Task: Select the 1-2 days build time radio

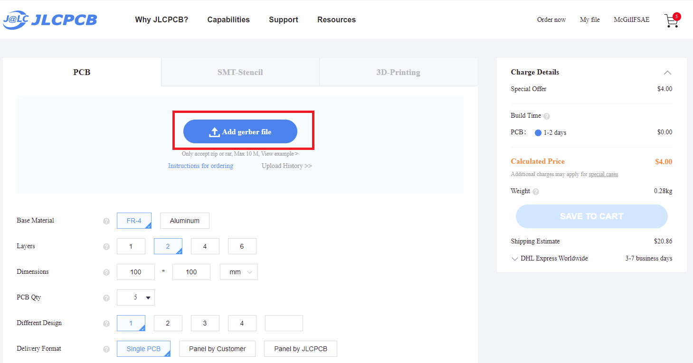Action: tap(538, 133)
